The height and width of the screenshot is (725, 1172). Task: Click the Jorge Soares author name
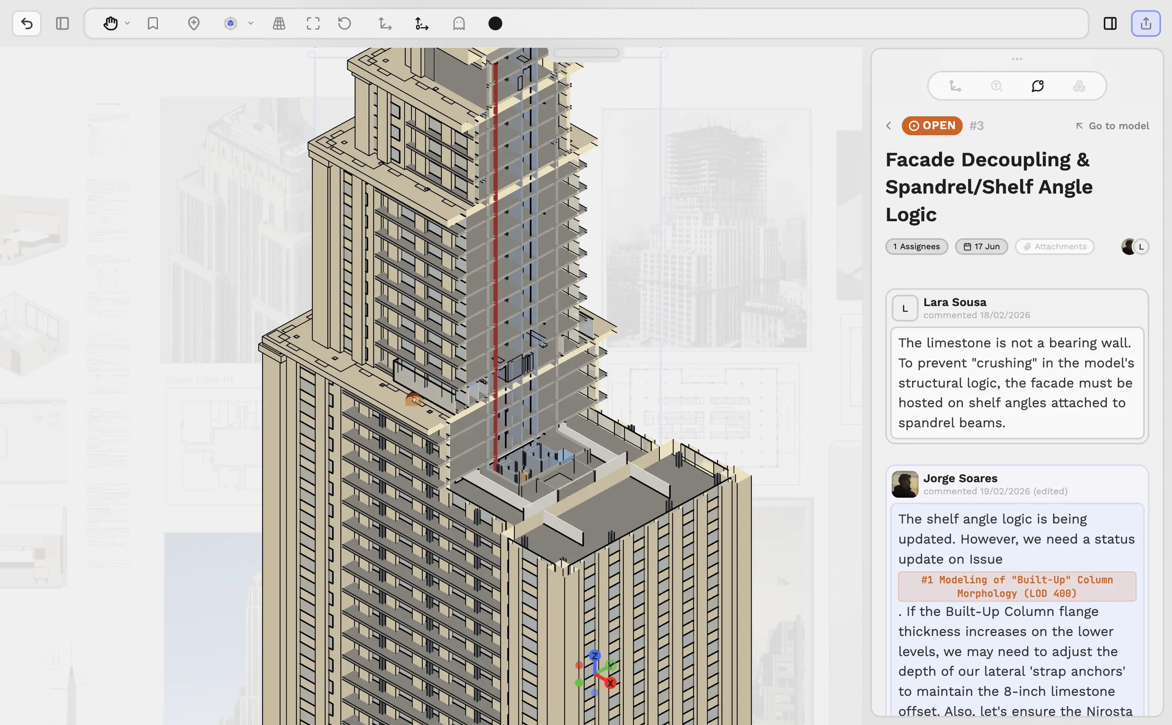tap(960, 478)
